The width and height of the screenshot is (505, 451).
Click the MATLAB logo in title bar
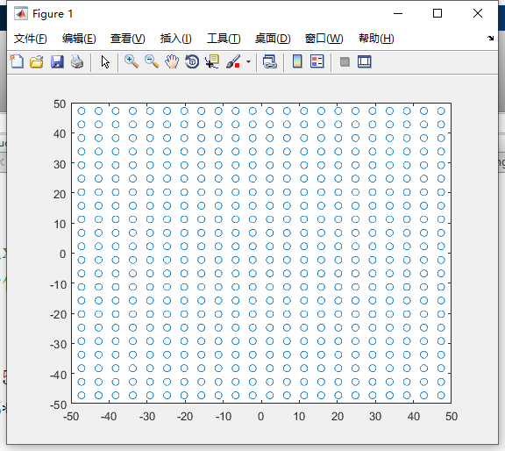(21, 13)
